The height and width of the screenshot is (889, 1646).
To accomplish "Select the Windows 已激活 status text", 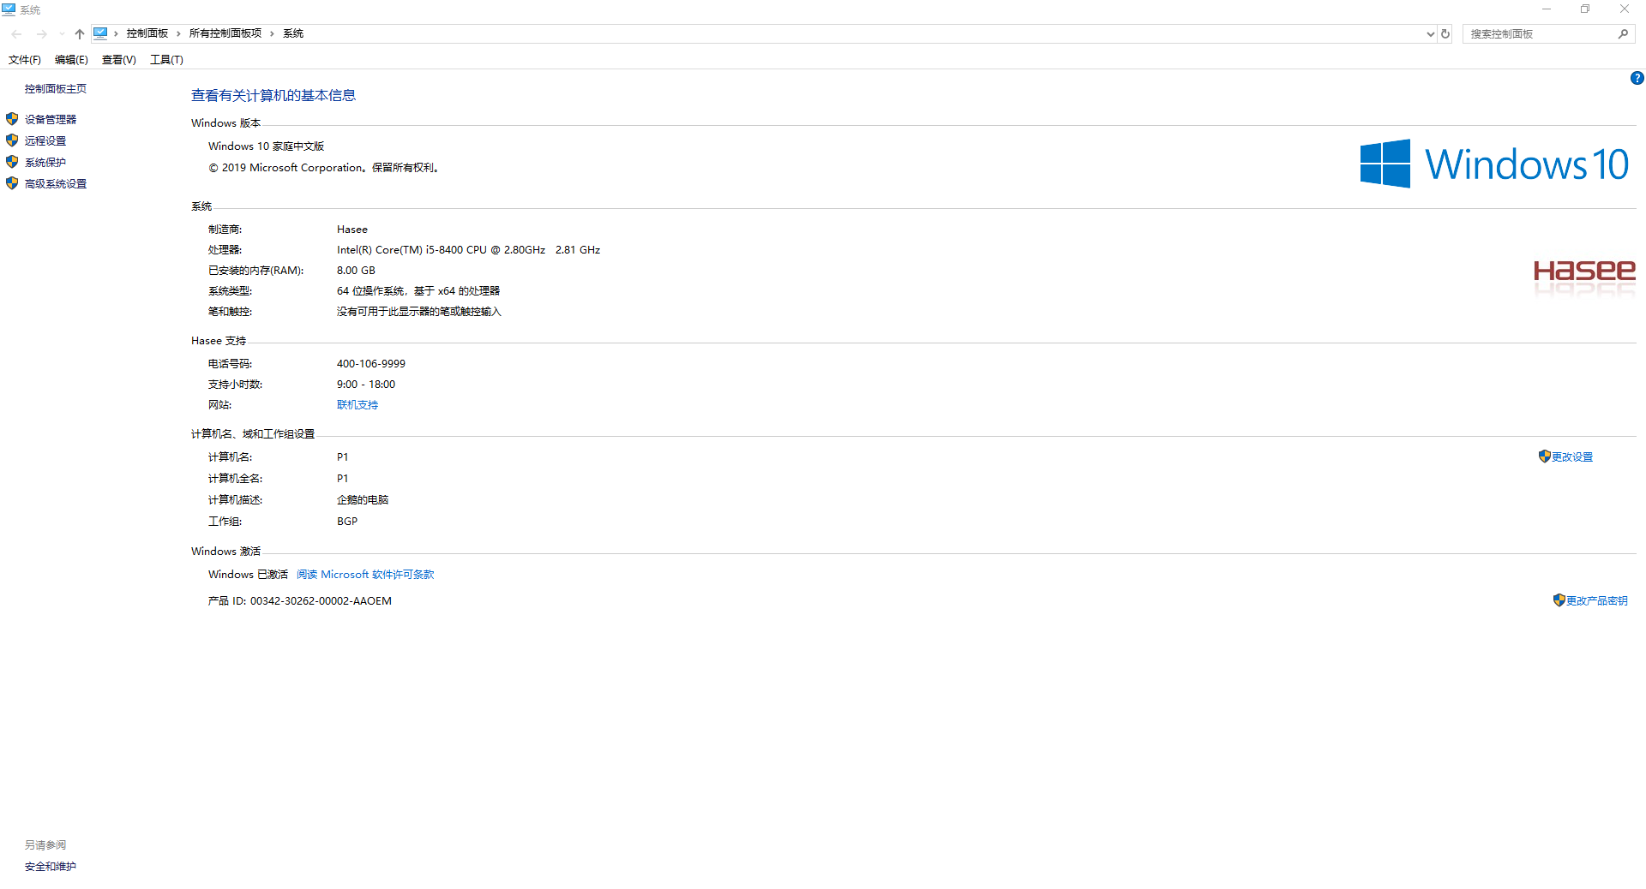I will point(248,575).
